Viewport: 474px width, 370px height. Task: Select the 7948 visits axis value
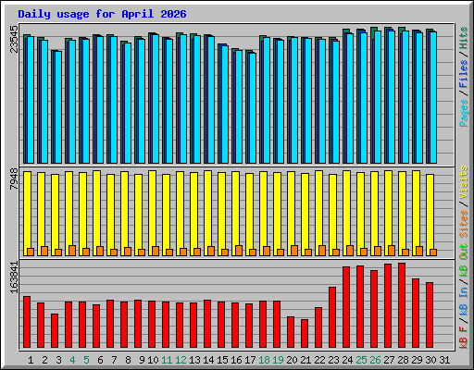14,179
